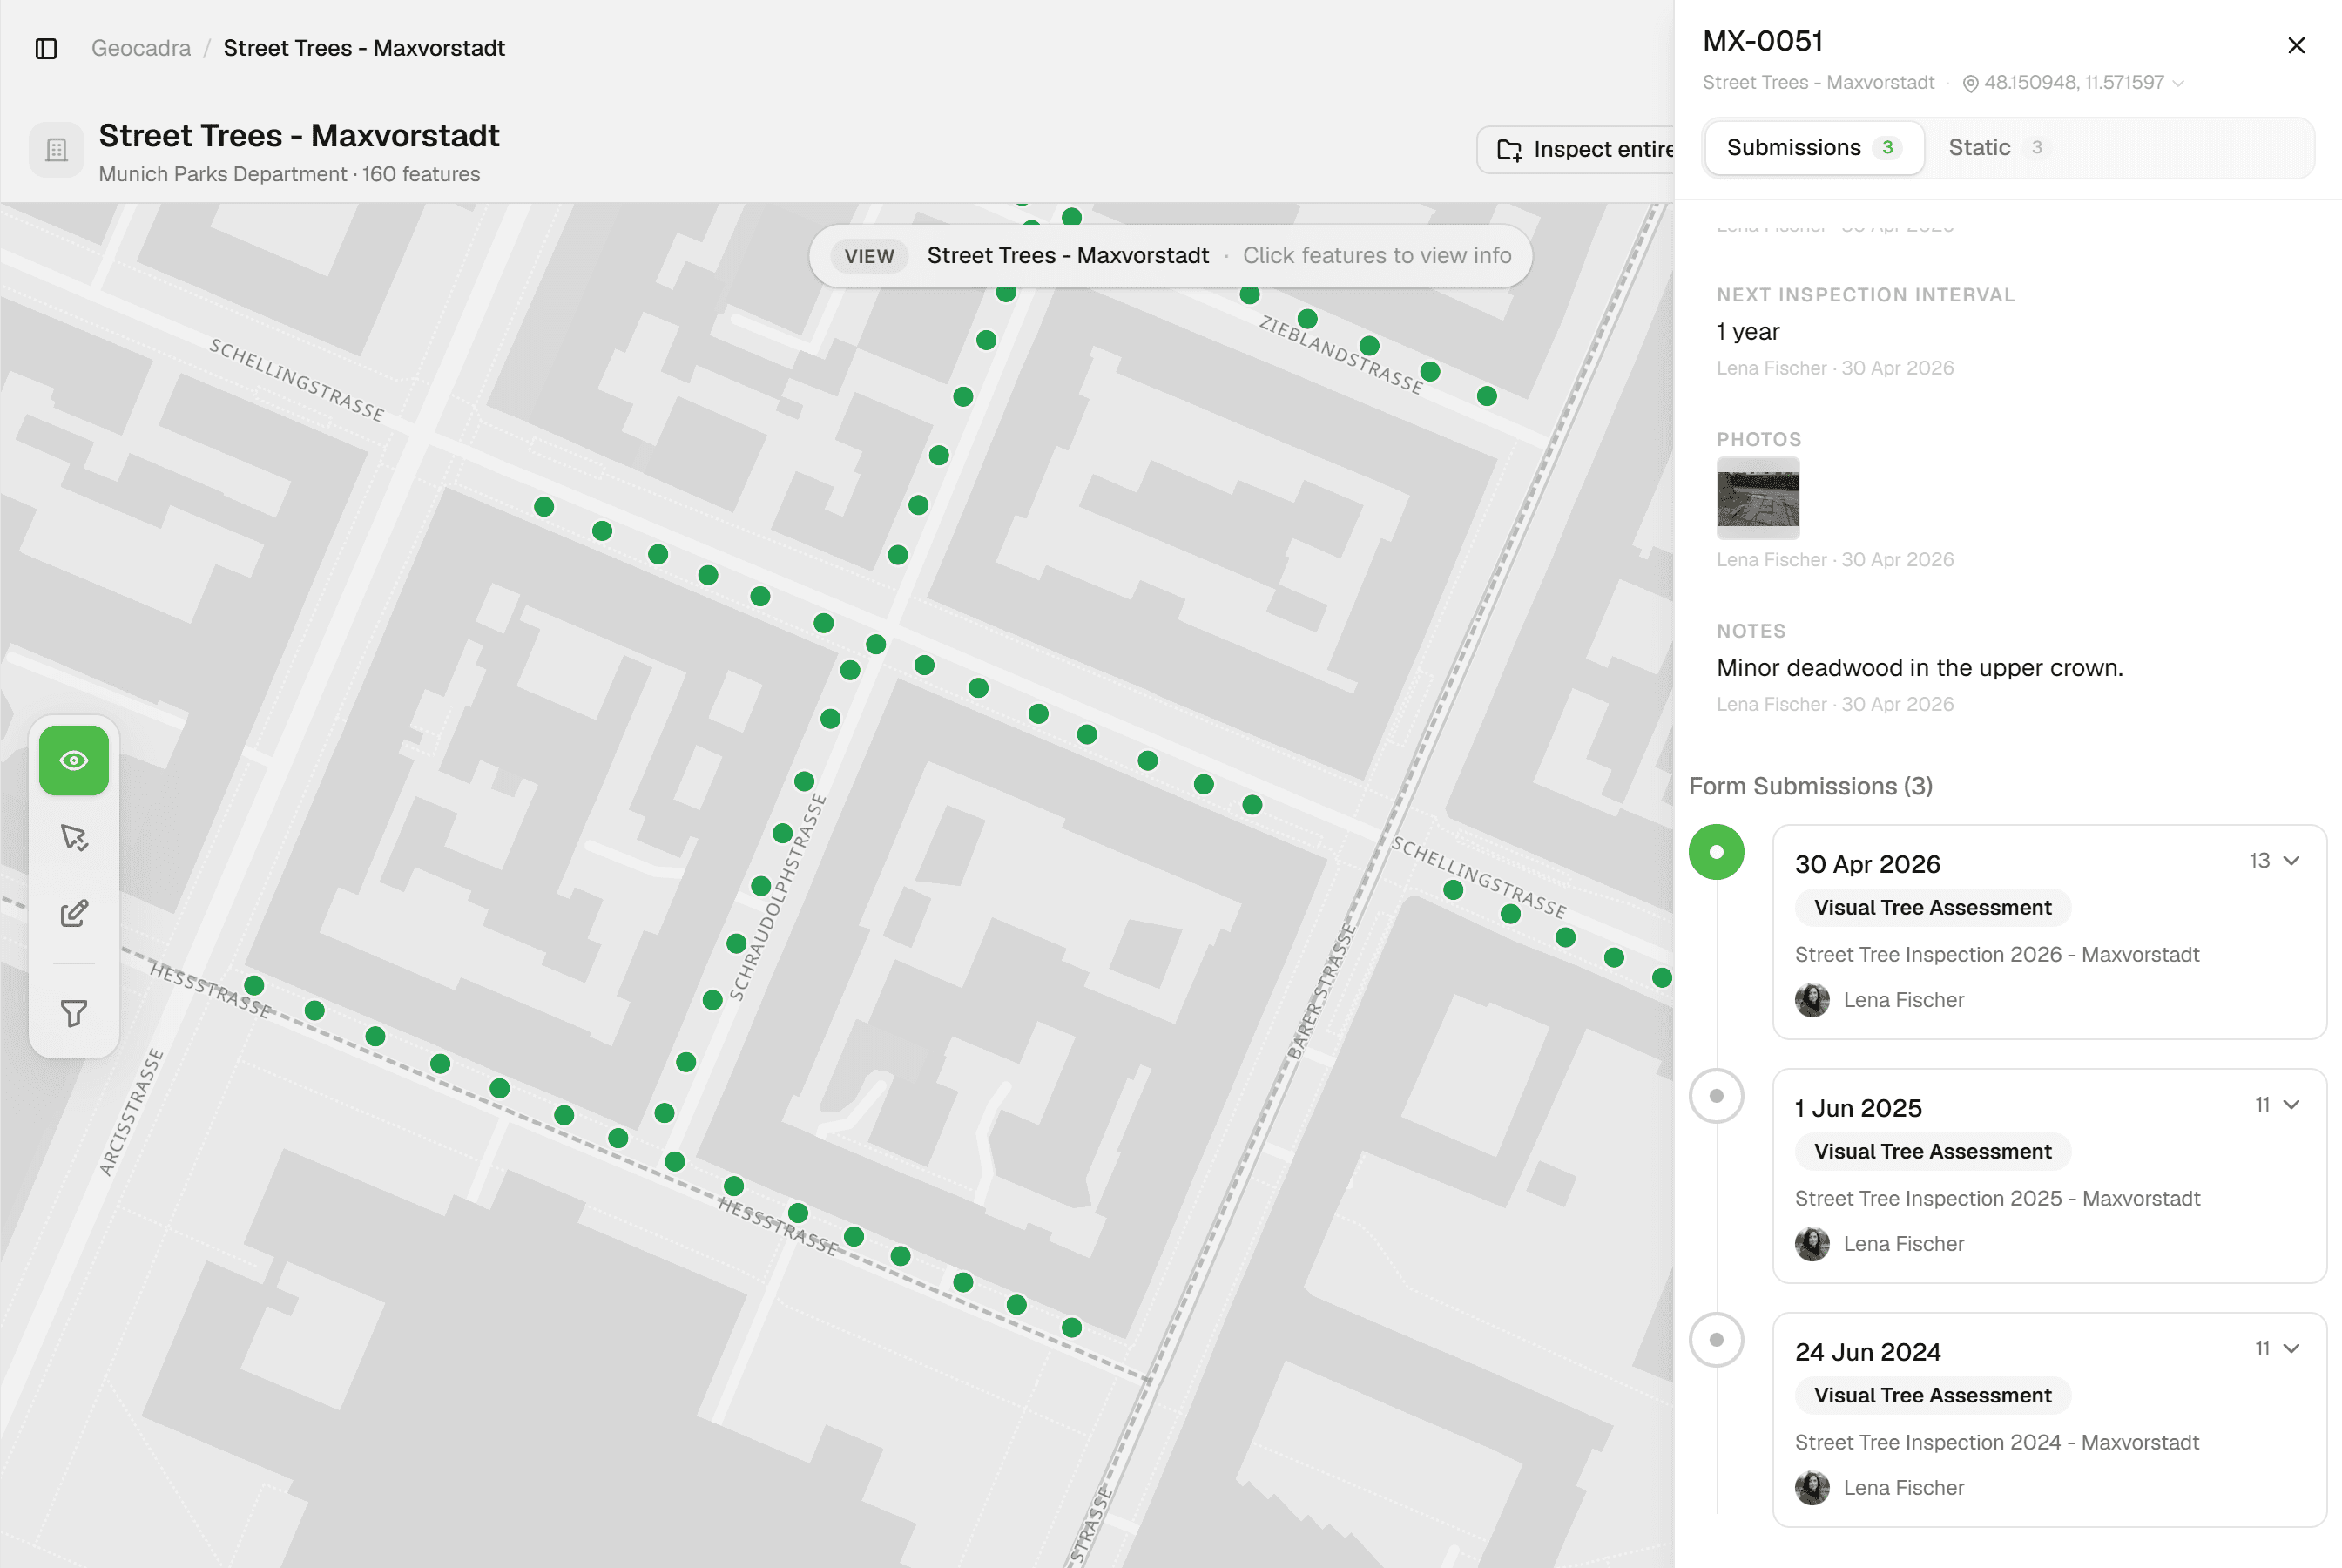Image resolution: width=2342 pixels, height=1568 pixels.
Task: Activate the eye view mode tool
Action: pyautogui.click(x=74, y=761)
